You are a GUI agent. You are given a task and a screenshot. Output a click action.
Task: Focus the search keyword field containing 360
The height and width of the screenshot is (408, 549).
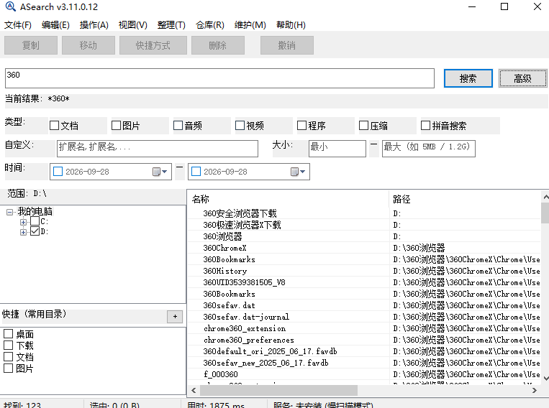coord(219,78)
